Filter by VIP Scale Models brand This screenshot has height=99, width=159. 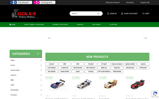pos(104,72)
